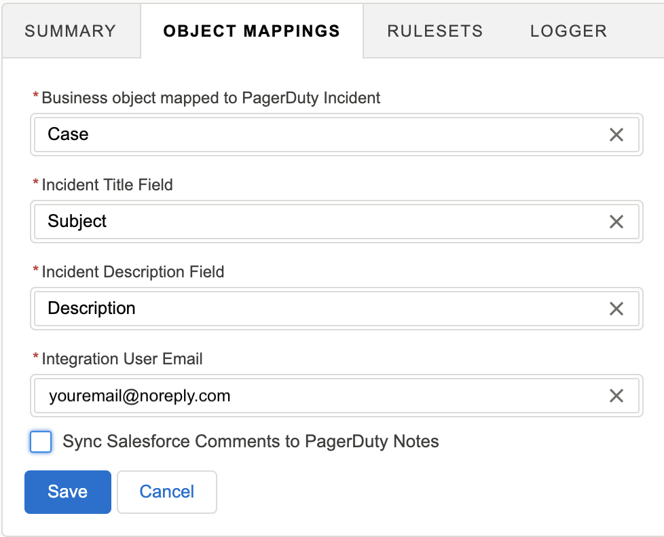Switch to the Summary tab
Screen dimensions: 664x537
click(x=71, y=31)
